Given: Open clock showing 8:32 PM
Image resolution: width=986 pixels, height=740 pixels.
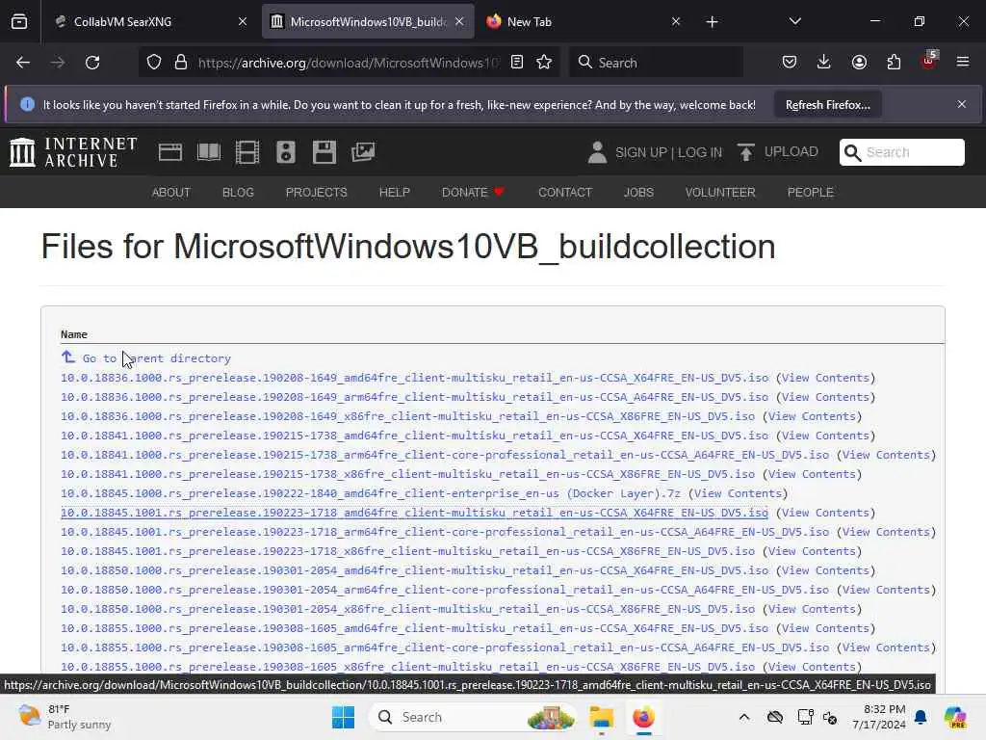Looking at the screenshot, I should (x=879, y=717).
